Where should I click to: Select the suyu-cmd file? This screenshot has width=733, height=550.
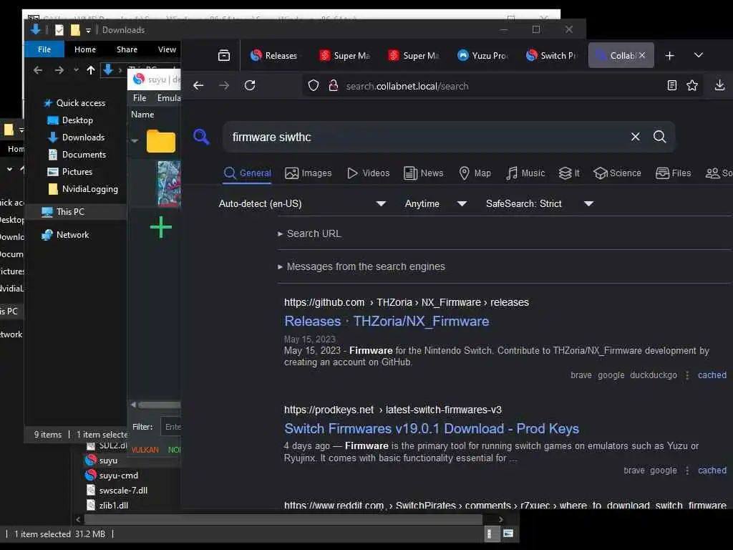pyautogui.click(x=112, y=476)
